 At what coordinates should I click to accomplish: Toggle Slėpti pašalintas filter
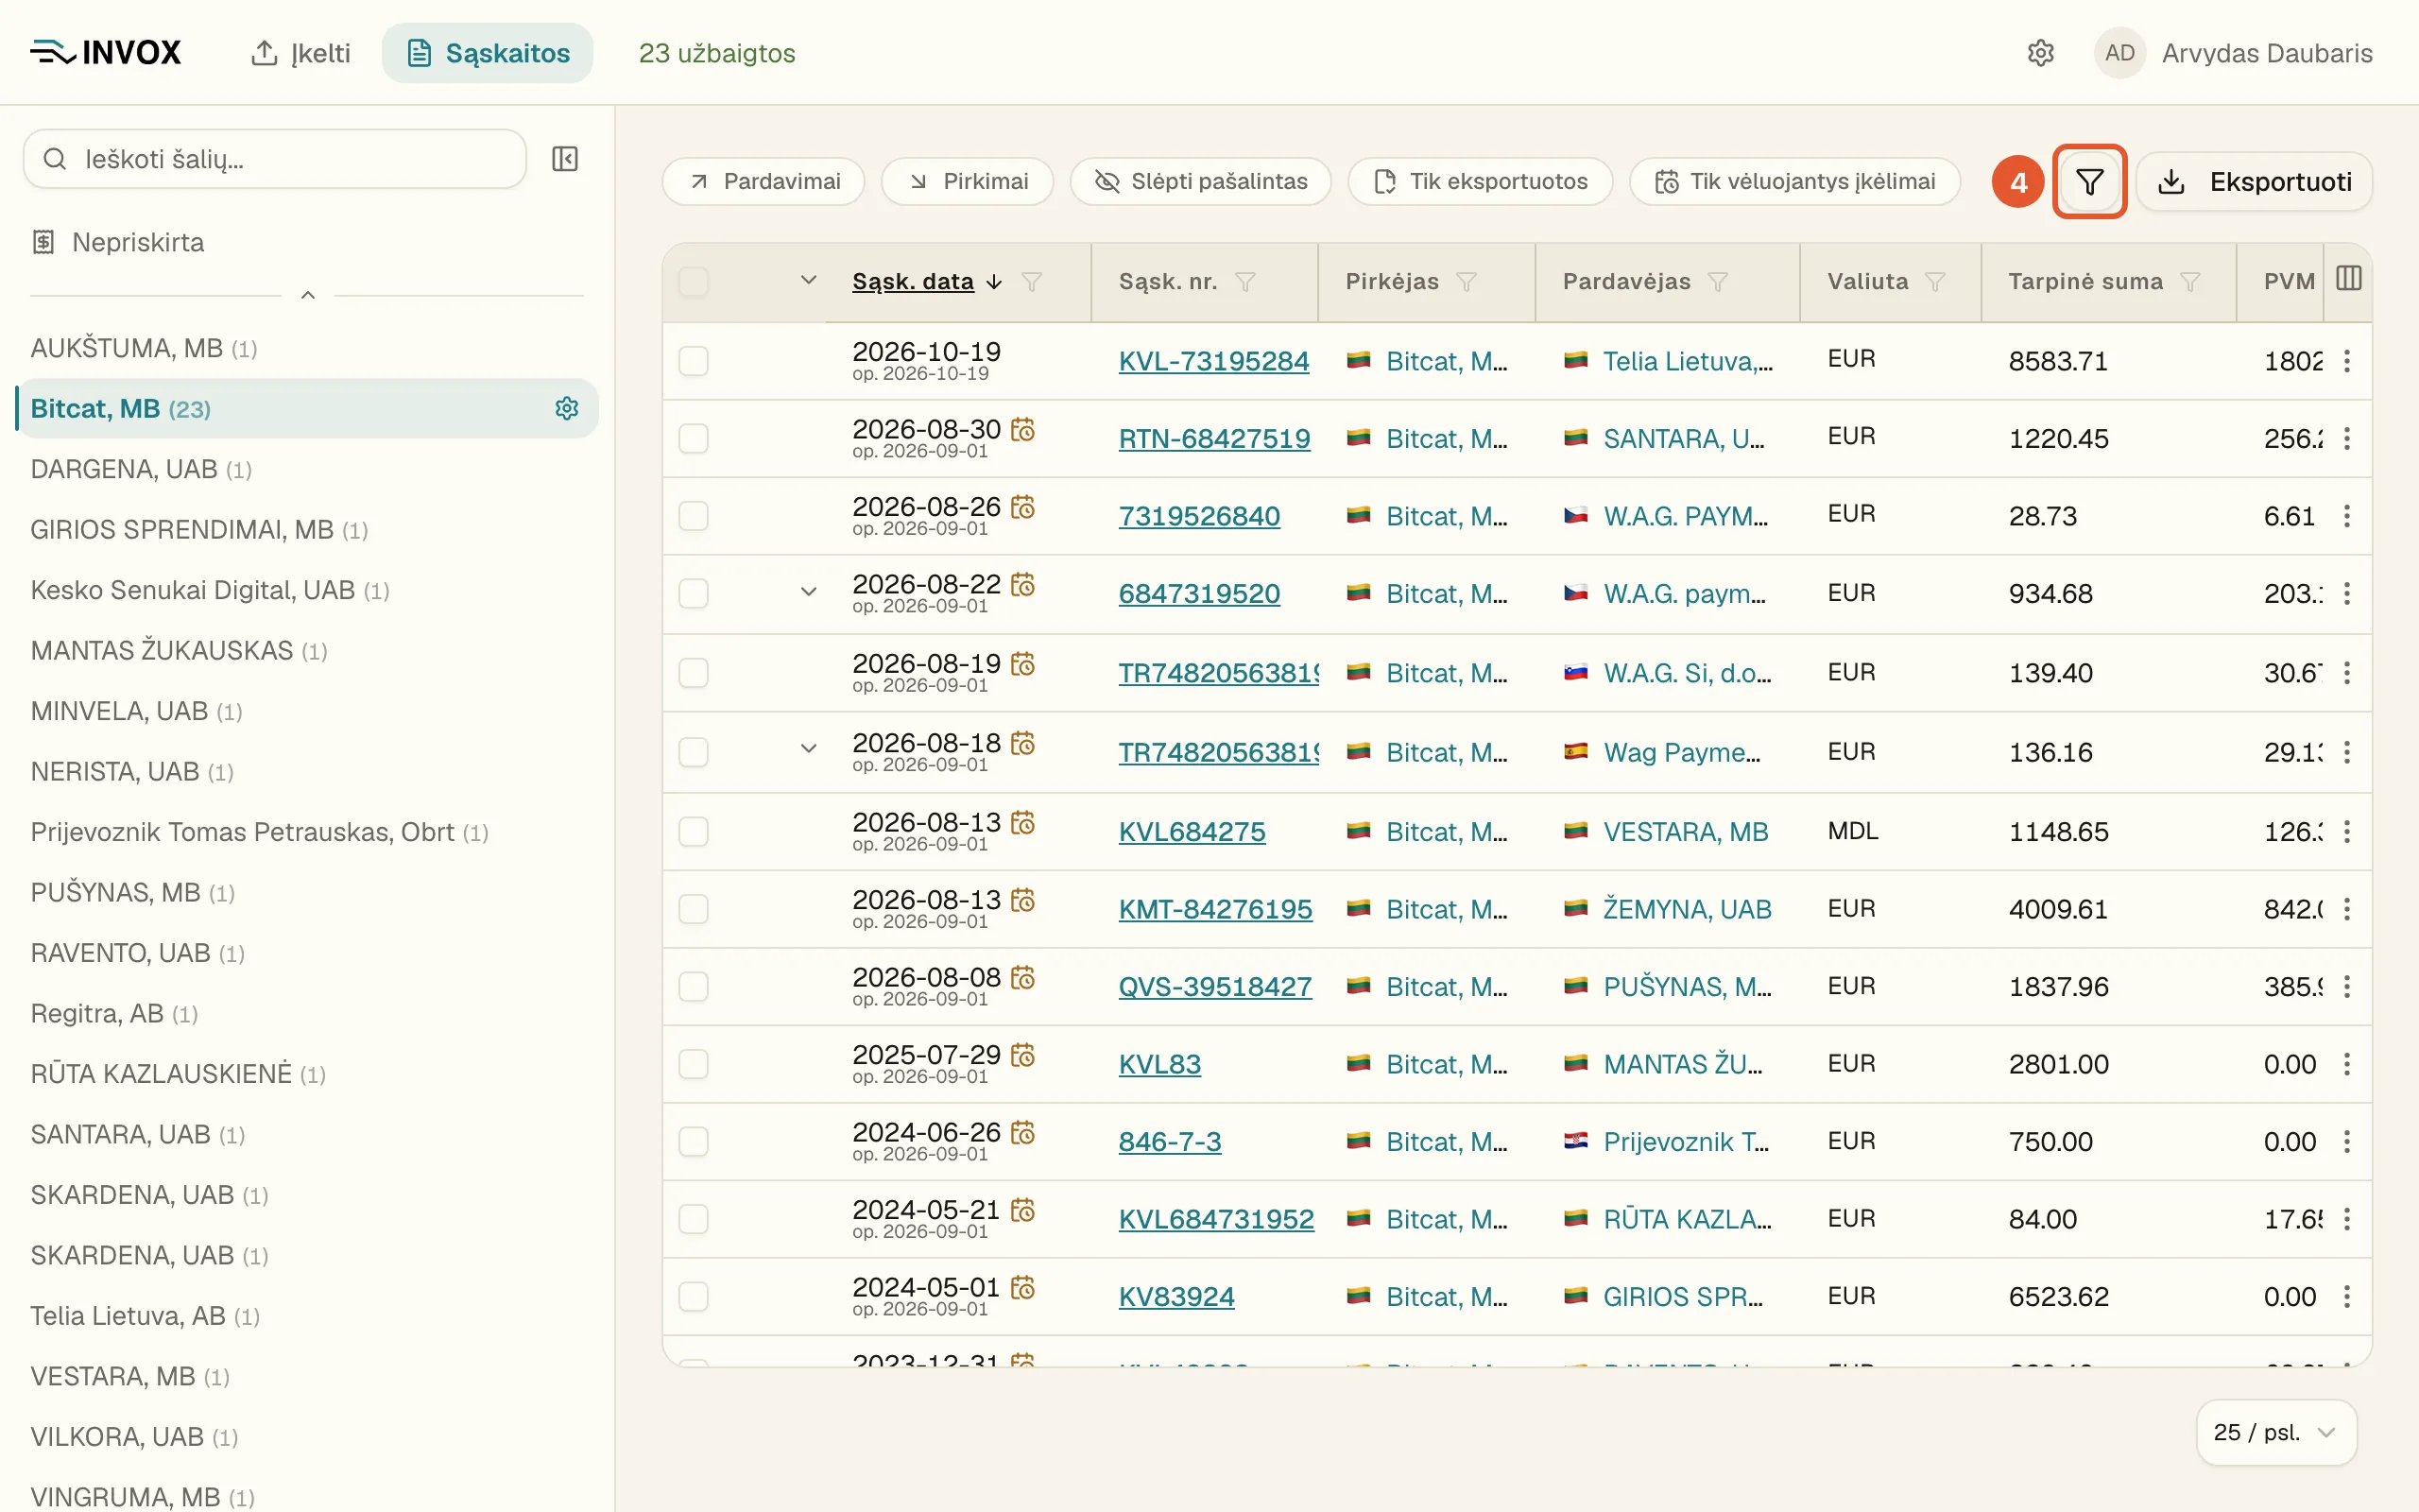tap(1200, 182)
